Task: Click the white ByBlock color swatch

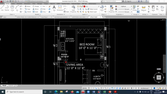Action: click(120, 6)
